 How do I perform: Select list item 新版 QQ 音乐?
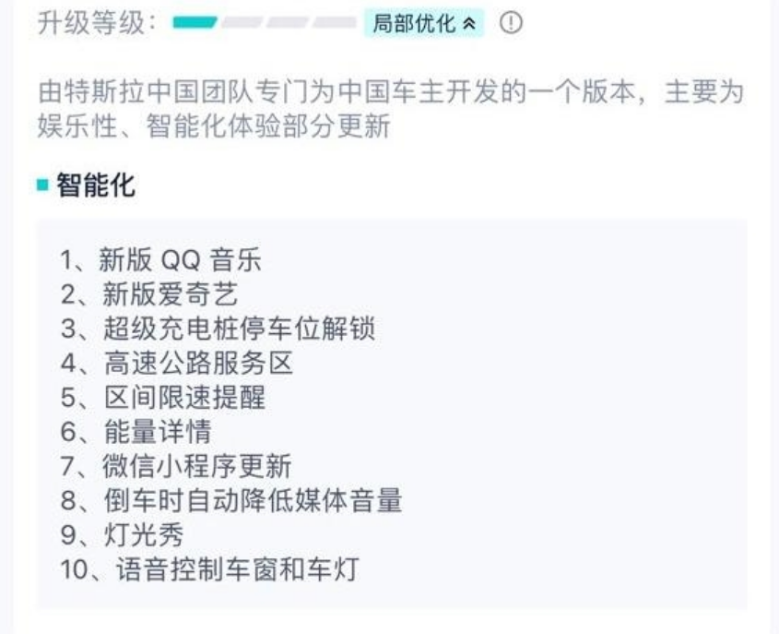(x=161, y=259)
